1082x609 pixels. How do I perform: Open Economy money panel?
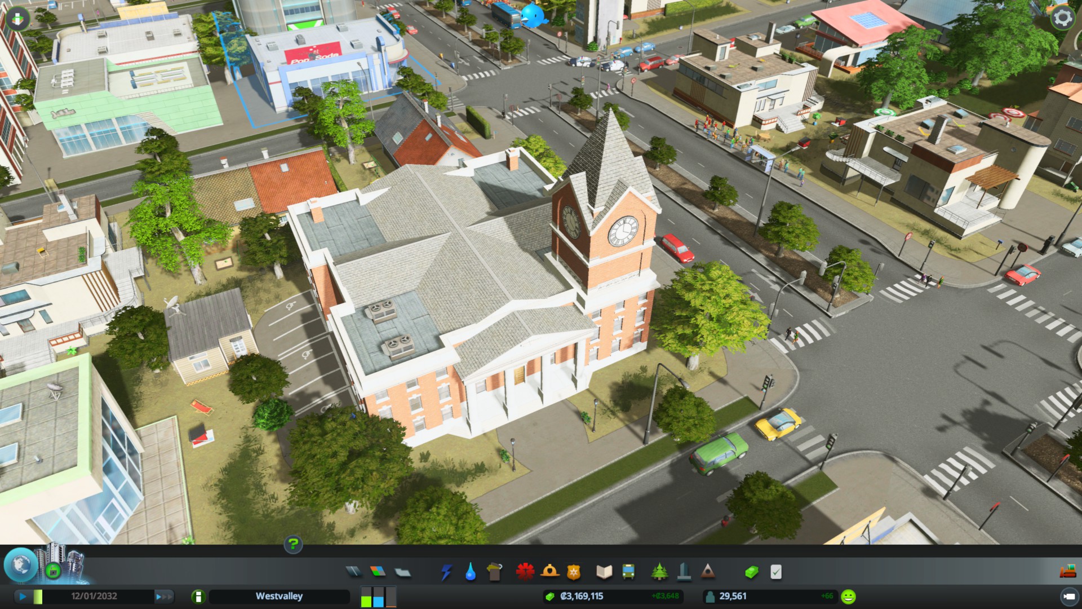pos(751,572)
